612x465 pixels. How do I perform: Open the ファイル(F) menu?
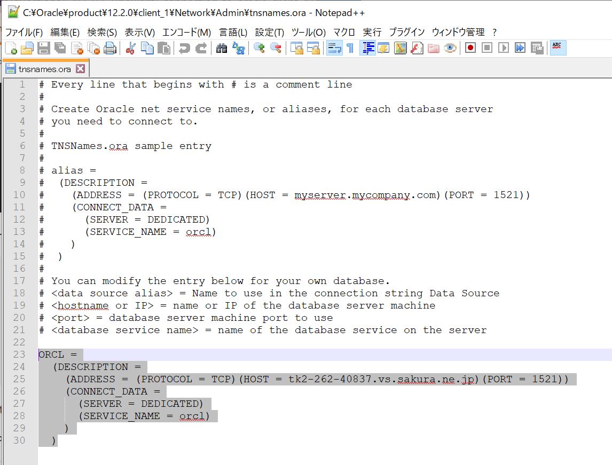point(24,33)
